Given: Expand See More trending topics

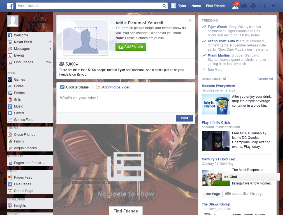Looking at the screenshot, I should [x=215, y=70].
